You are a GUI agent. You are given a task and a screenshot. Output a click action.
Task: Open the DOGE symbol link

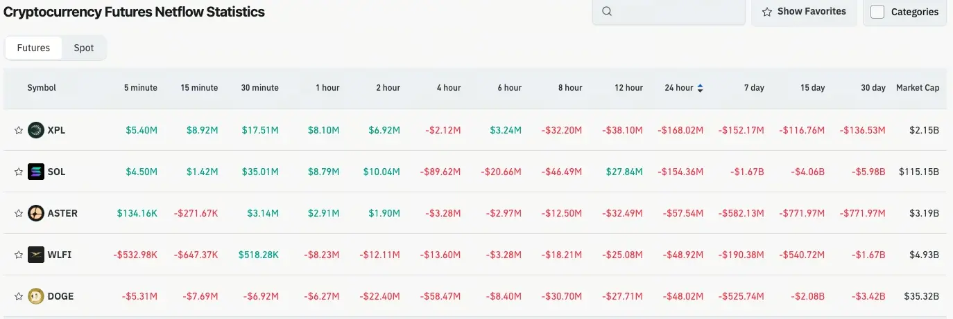coord(60,296)
